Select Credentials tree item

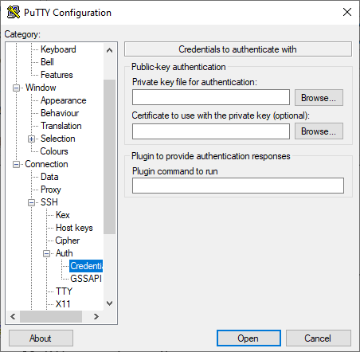[x=86, y=266]
